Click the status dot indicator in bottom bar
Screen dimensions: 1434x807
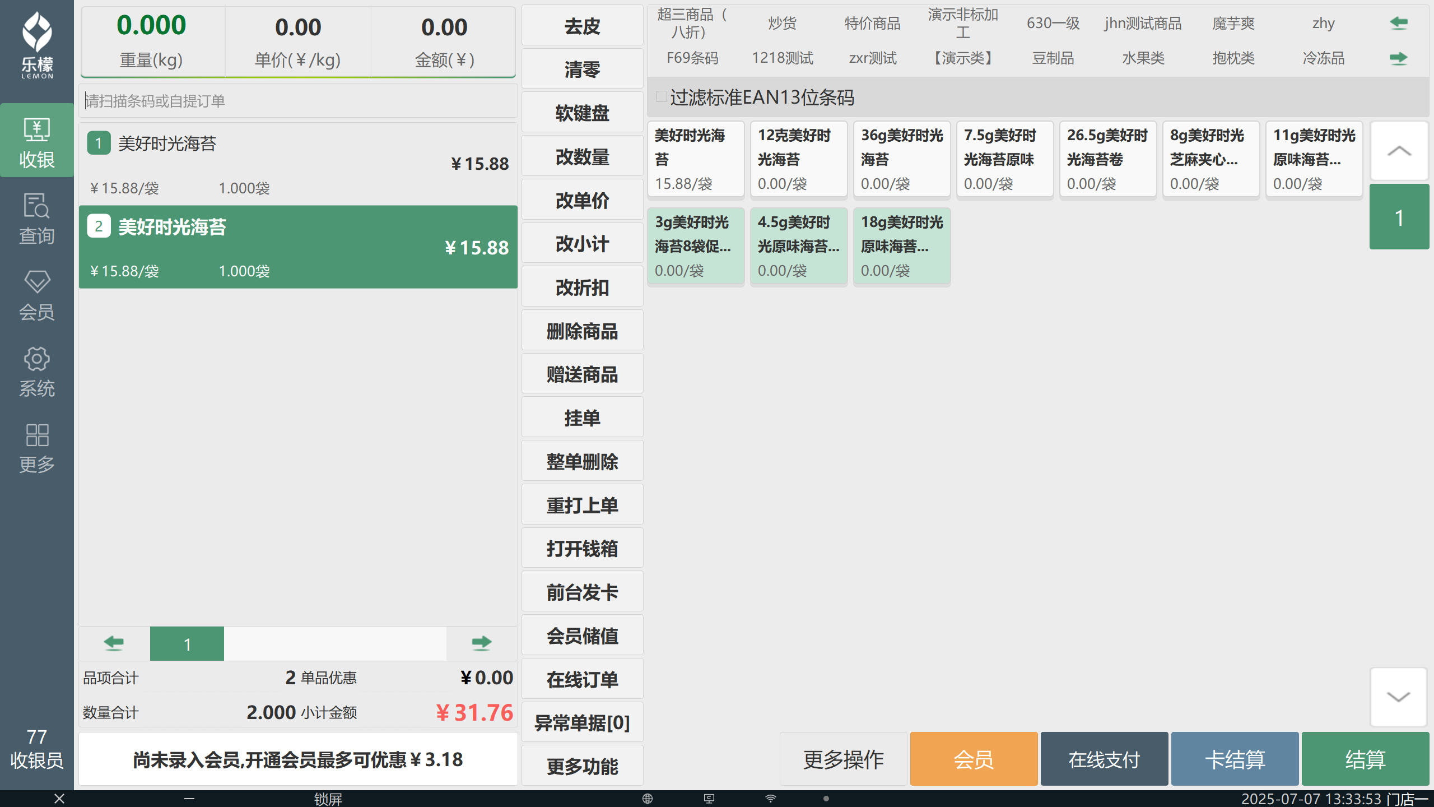(826, 799)
